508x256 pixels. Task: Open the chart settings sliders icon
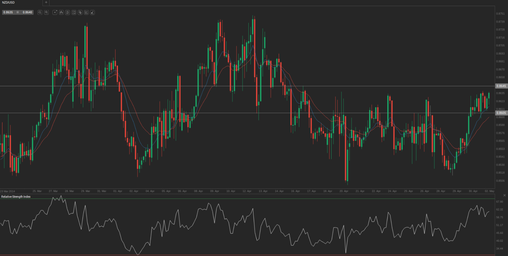[x=67, y=12]
